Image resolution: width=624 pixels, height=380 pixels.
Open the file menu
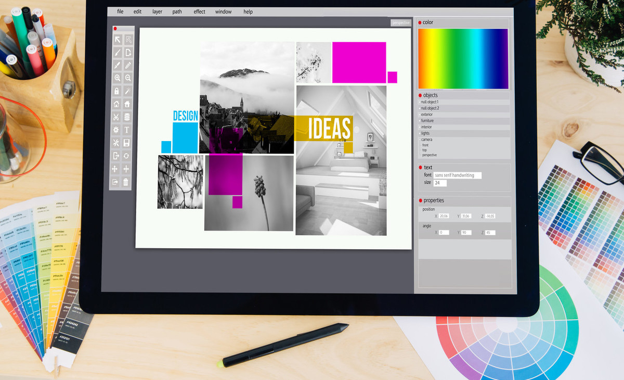(120, 11)
